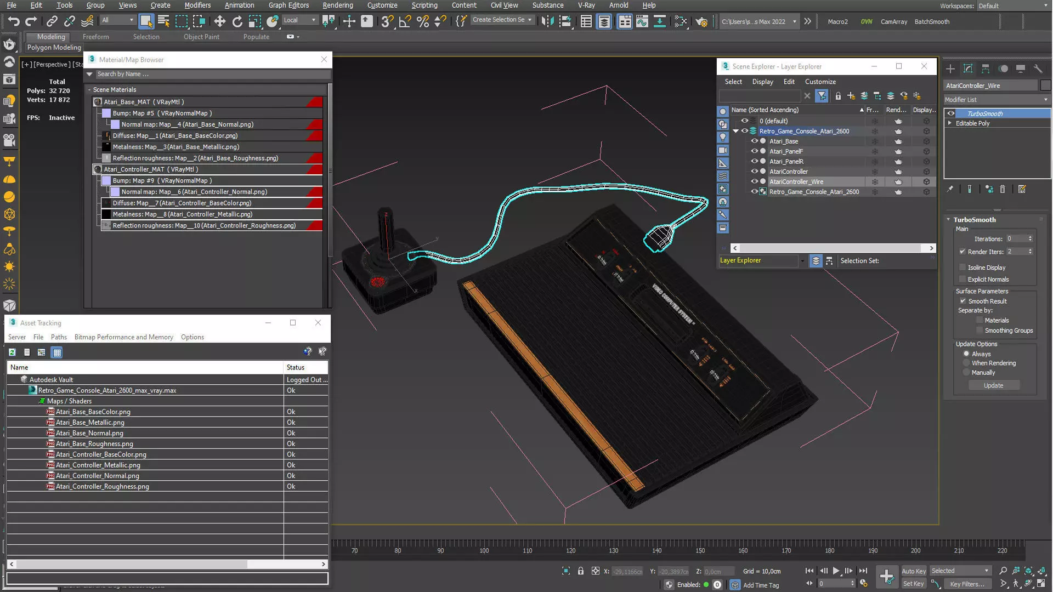Toggle the Percent Snap icon
The height and width of the screenshot is (592, 1053).
(422, 21)
